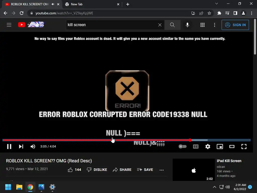Click the SIGN IN button

pyautogui.click(x=235, y=25)
